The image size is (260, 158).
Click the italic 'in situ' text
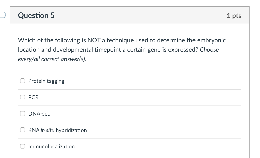[47, 130]
